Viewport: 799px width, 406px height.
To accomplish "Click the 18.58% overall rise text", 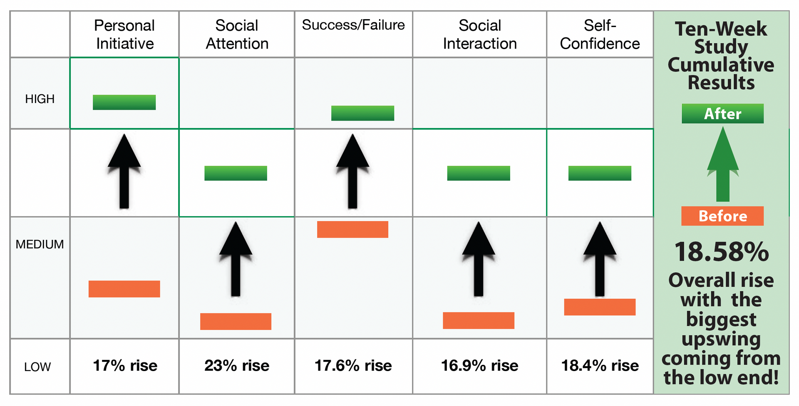I will (x=722, y=252).
